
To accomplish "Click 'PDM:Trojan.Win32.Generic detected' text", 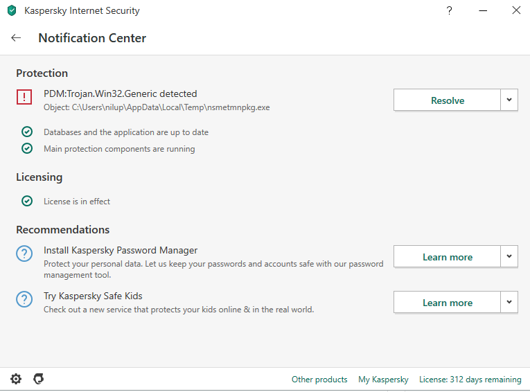I will [121, 93].
